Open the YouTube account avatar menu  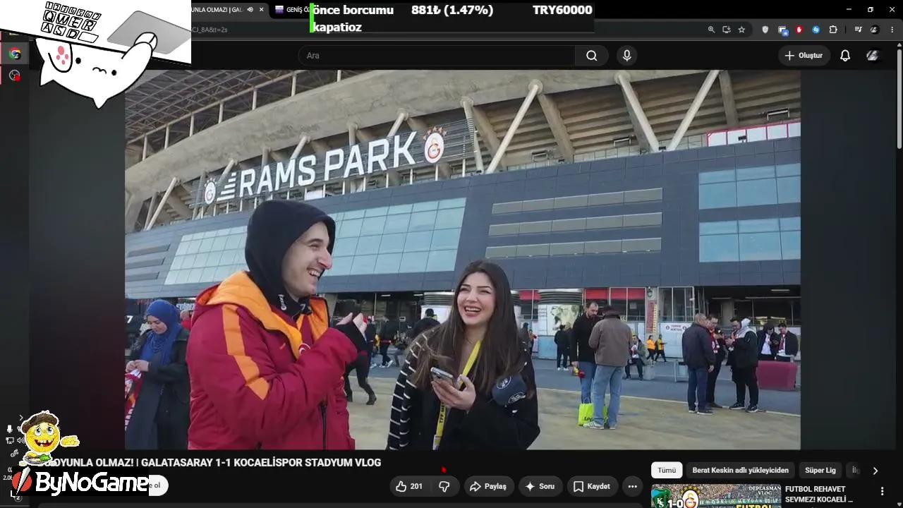(873, 56)
